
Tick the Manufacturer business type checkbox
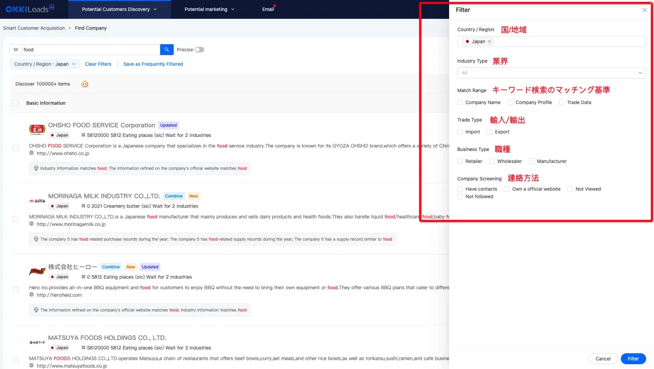[531, 161]
